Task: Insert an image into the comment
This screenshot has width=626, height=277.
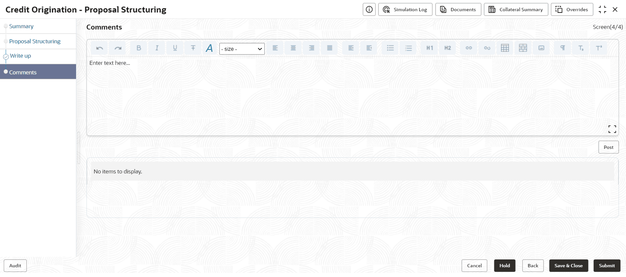Action: coord(541,48)
